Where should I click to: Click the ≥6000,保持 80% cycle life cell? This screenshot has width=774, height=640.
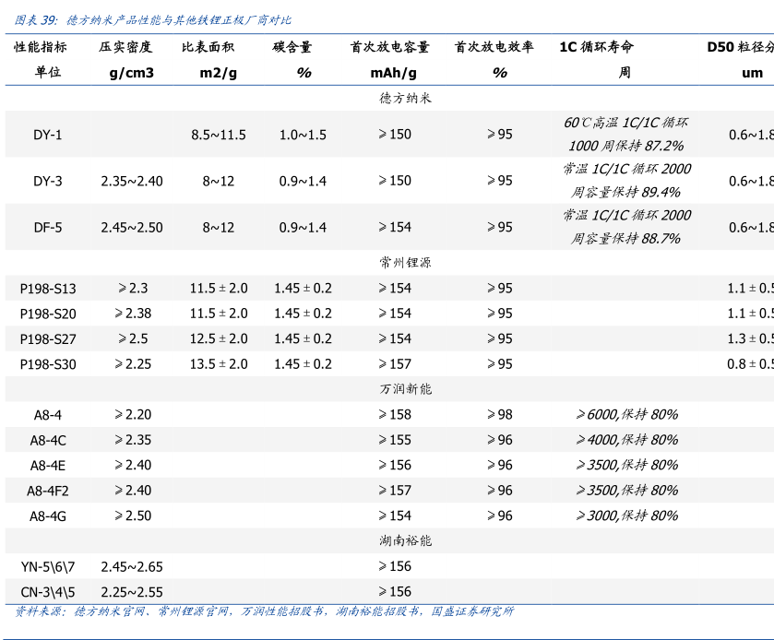[627, 414]
